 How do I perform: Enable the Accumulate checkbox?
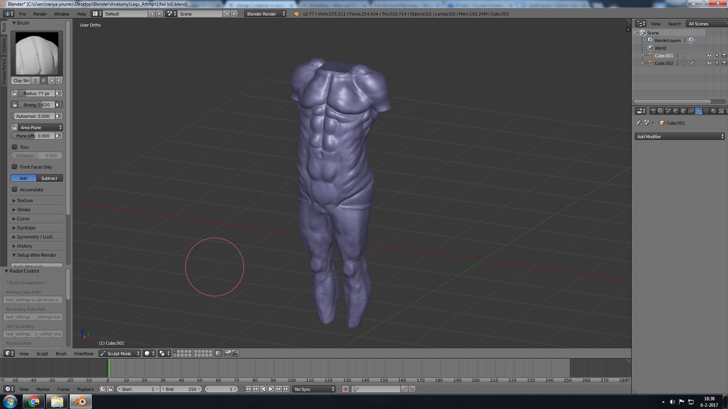click(x=14, y=189)
